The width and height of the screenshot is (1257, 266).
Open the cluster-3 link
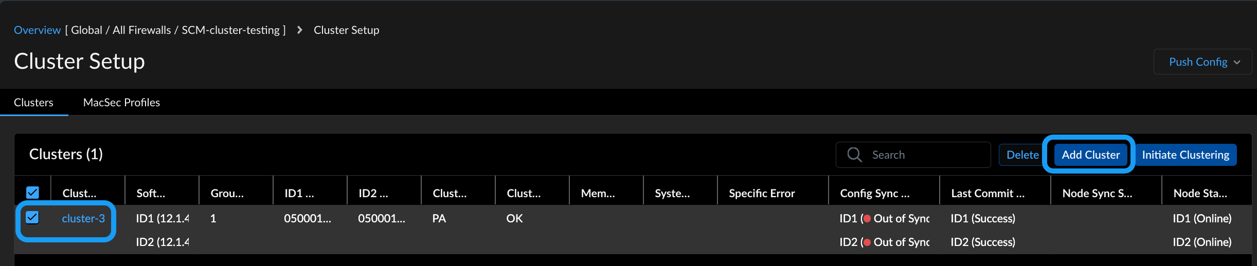(x=83, y=219)
